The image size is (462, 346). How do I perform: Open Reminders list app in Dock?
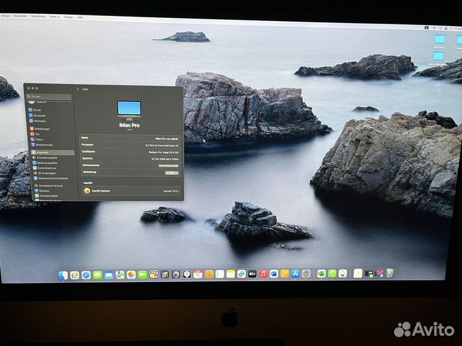(220, 274)
